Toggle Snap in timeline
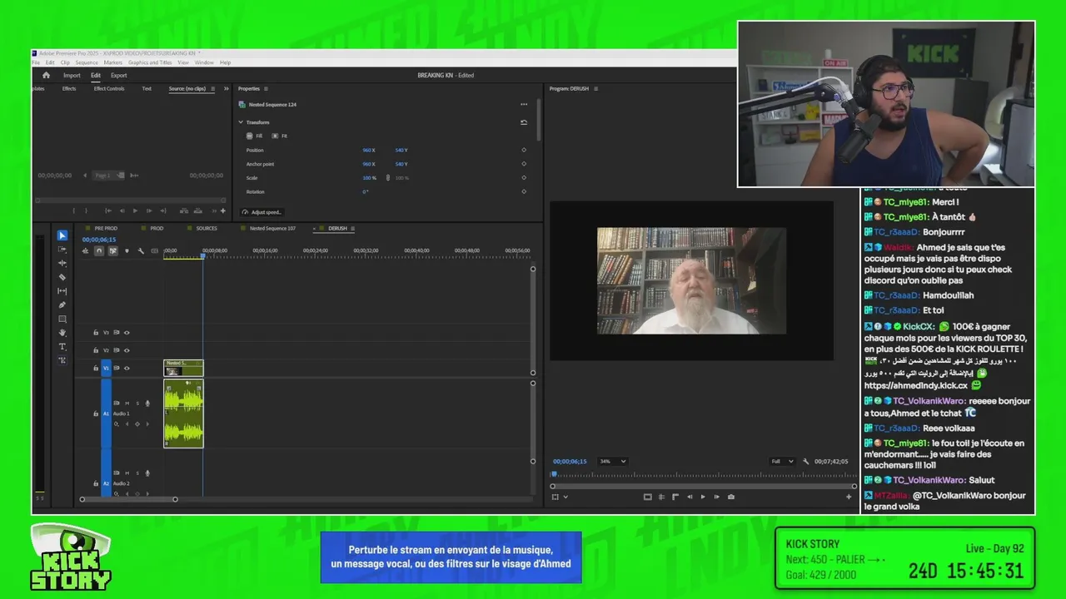Viewport: 1066px width, 599px height. (99, 250)
